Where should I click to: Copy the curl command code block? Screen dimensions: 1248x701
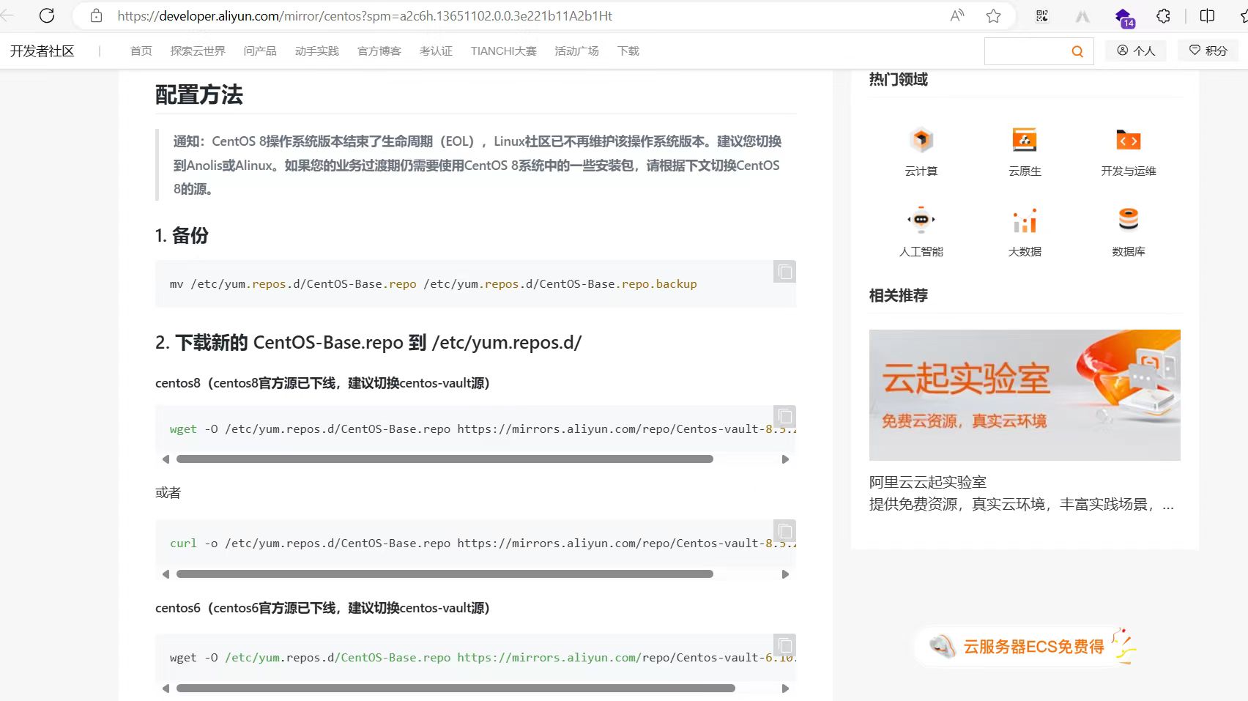point(784,531)
